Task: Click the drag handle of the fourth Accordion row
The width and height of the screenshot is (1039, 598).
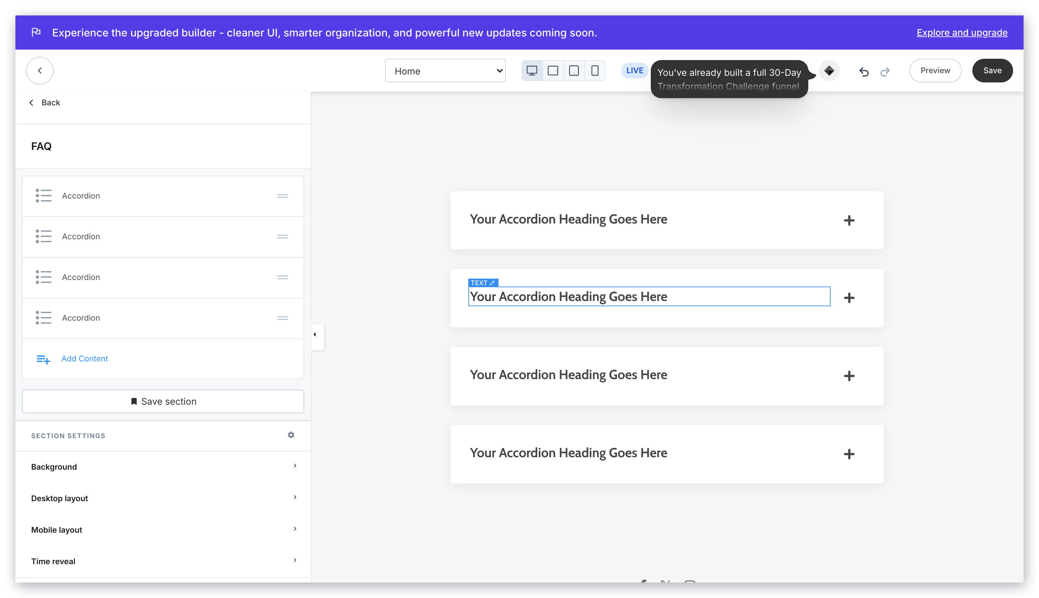Action: coord(282,318)
